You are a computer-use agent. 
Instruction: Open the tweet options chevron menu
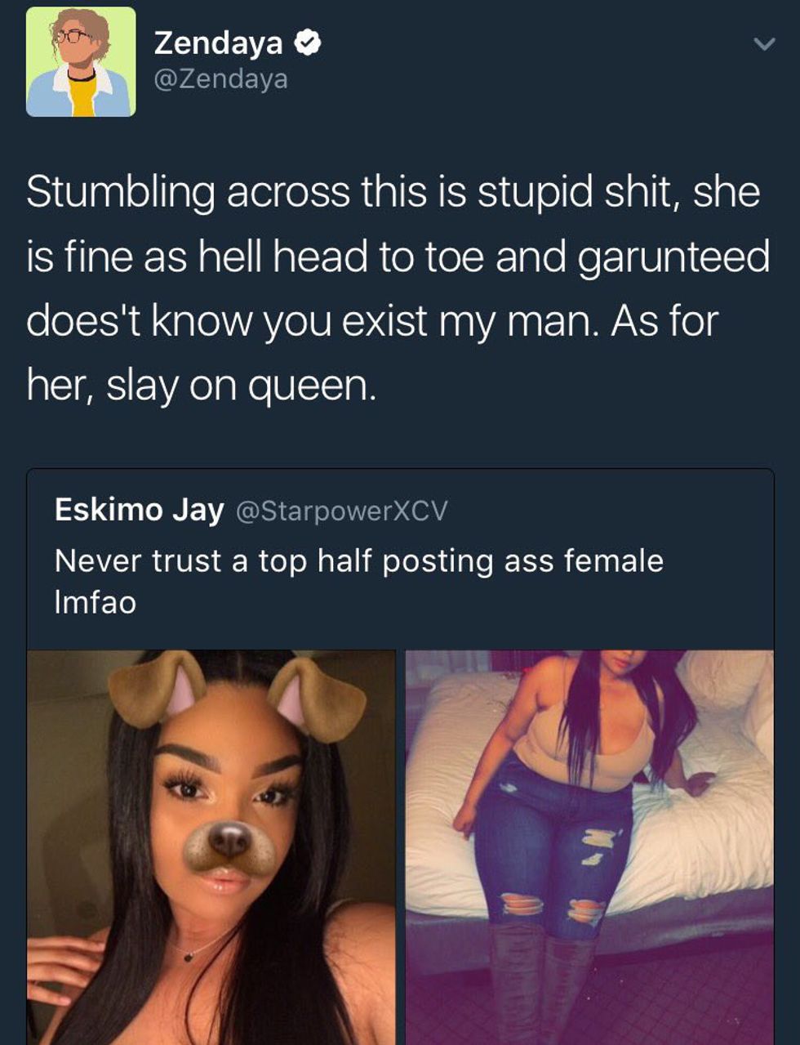pyautogui.click(x=763, y=44)
